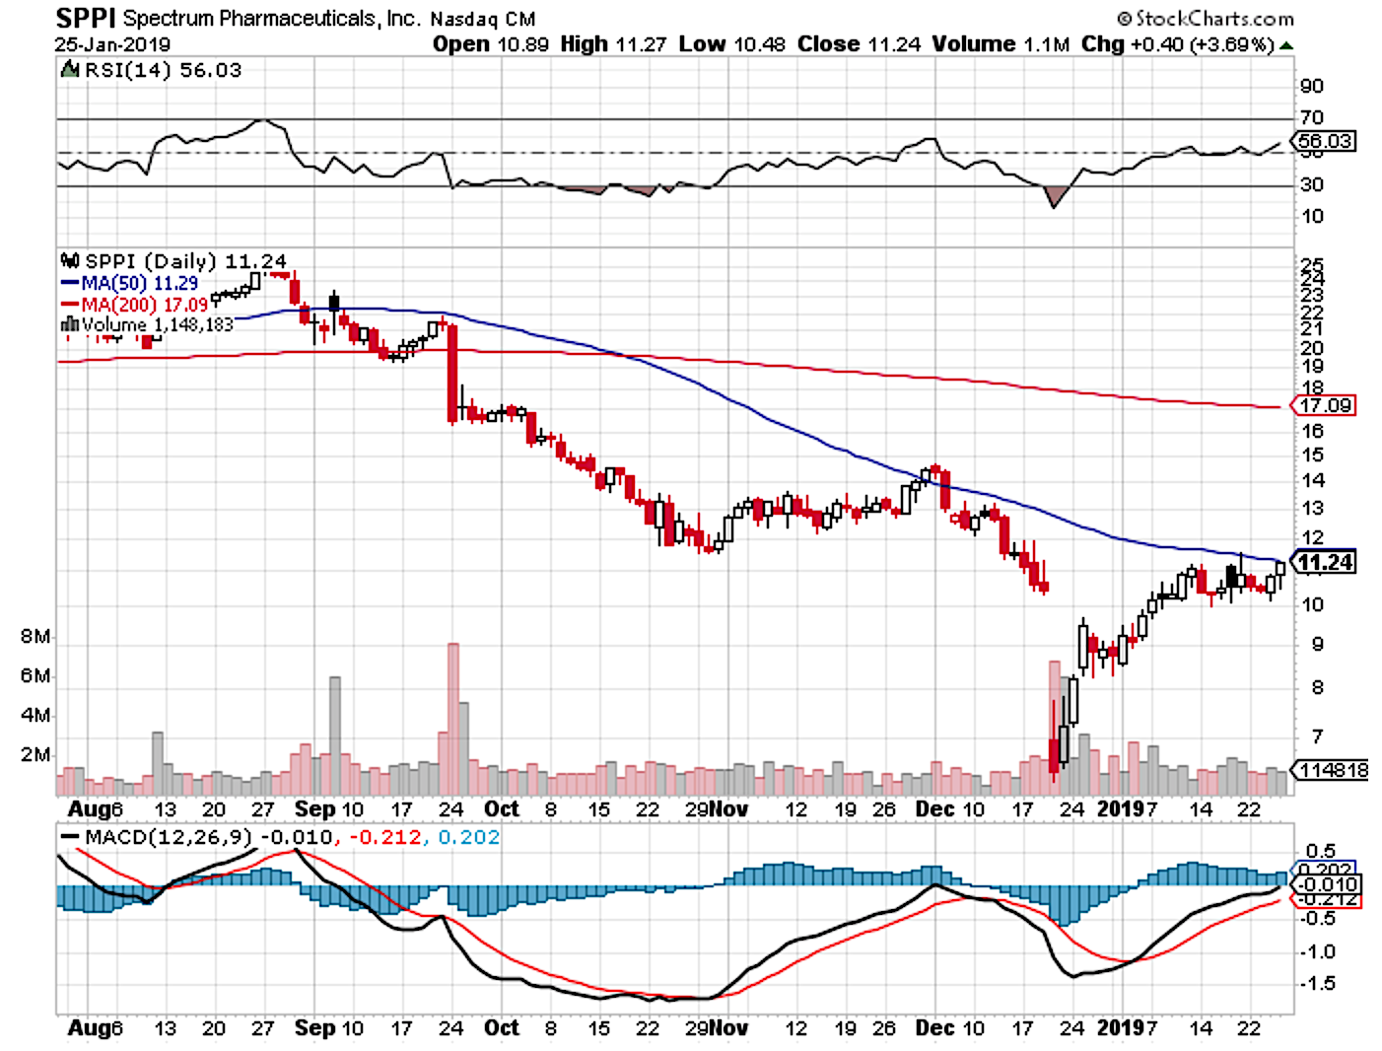Image resolution: width=1382 pixels, height=1051 pixels.
Task: Click the 2M label on the volume scale
Action: 35,754
